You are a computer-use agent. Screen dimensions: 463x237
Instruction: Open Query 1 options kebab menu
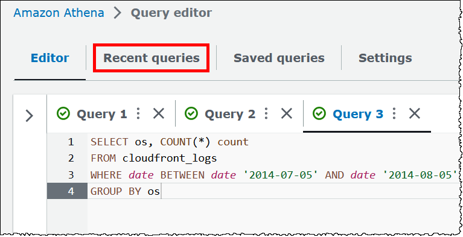(x=138, y=113)
